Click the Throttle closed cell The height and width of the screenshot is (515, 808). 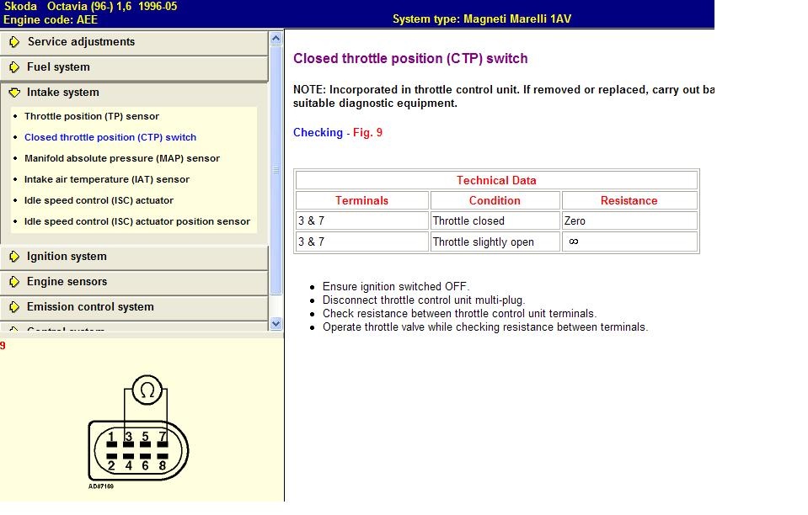495,220
